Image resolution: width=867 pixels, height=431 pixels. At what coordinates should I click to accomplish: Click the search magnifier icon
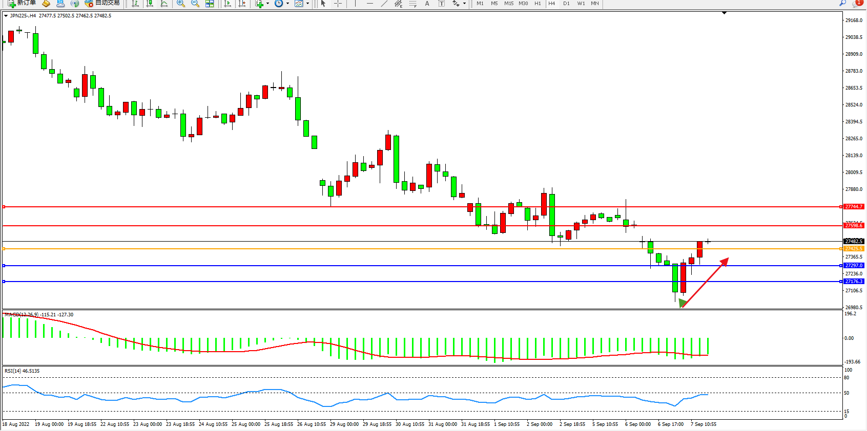pyautogui.click(x=842, y=4)
